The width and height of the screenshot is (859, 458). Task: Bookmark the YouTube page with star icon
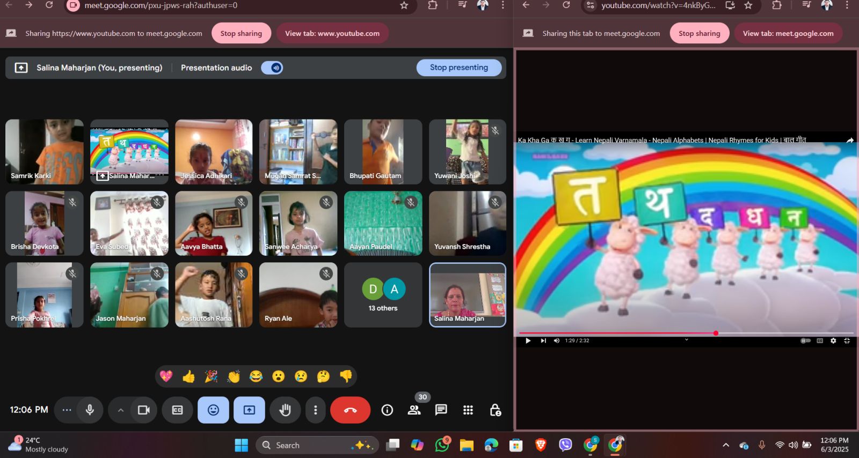(748, 5)
